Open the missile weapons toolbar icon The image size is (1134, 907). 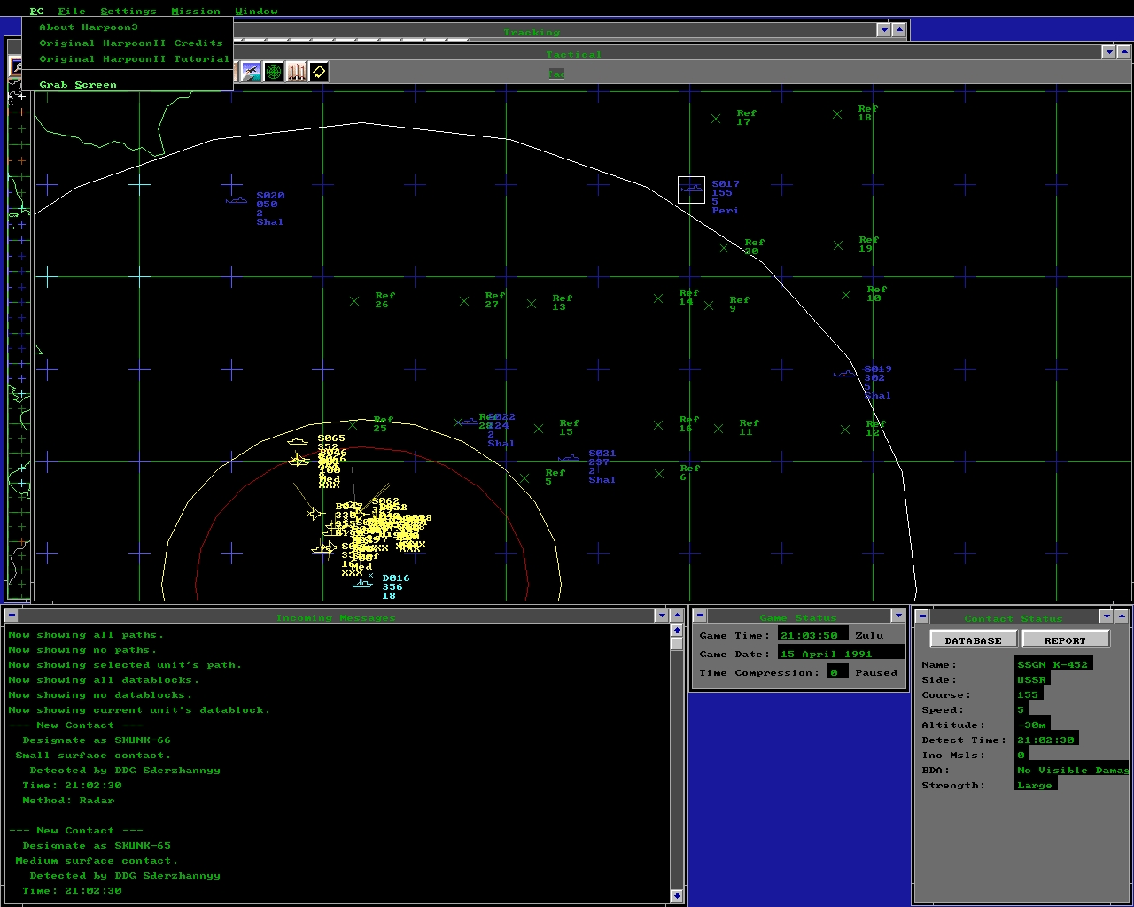296,72
